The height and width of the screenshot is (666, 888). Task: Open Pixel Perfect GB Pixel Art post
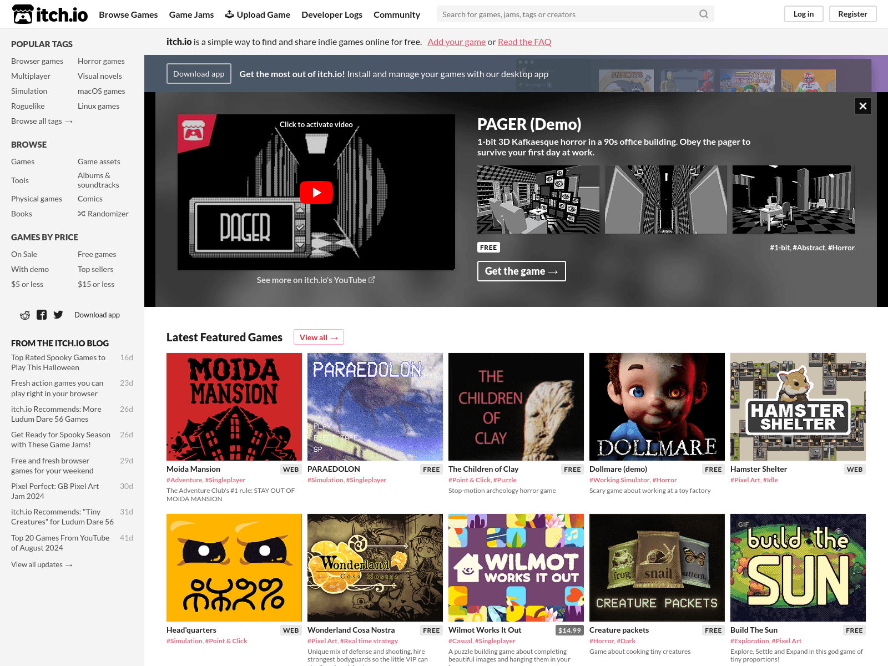pos(55,491)
